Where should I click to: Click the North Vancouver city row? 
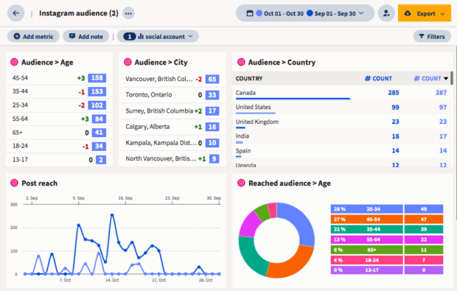click(172, 158)
